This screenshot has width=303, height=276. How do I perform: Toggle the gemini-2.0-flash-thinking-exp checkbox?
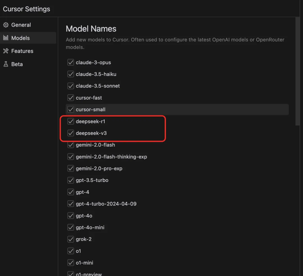point(71,157)
